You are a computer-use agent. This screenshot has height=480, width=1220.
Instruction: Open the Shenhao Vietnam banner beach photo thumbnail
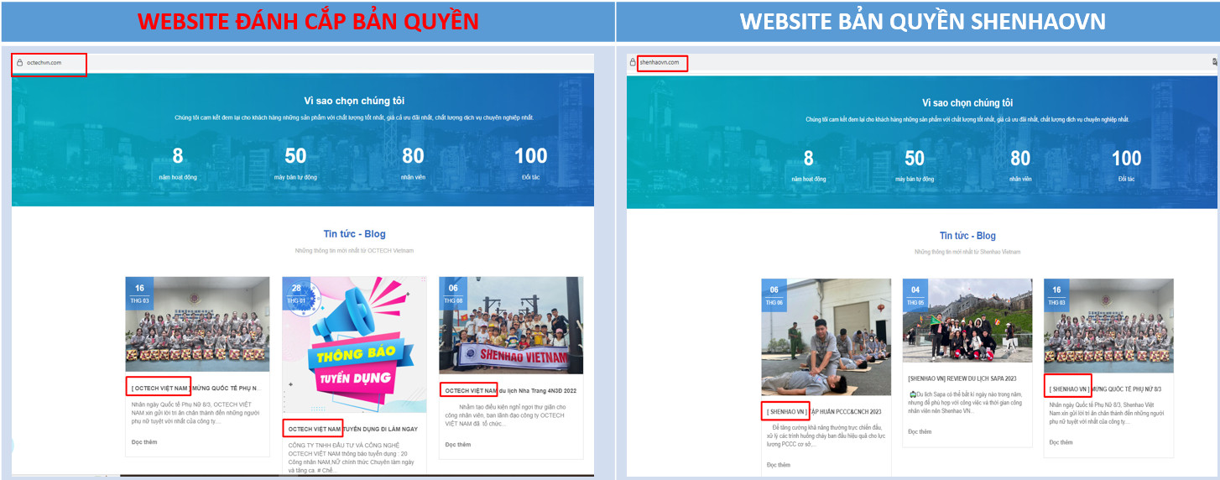coord(511,326)
